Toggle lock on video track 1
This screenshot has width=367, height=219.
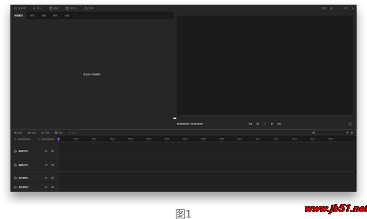point(15,165)
